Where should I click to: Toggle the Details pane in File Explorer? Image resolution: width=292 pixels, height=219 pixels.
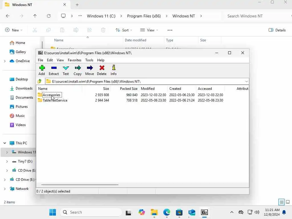277,30
